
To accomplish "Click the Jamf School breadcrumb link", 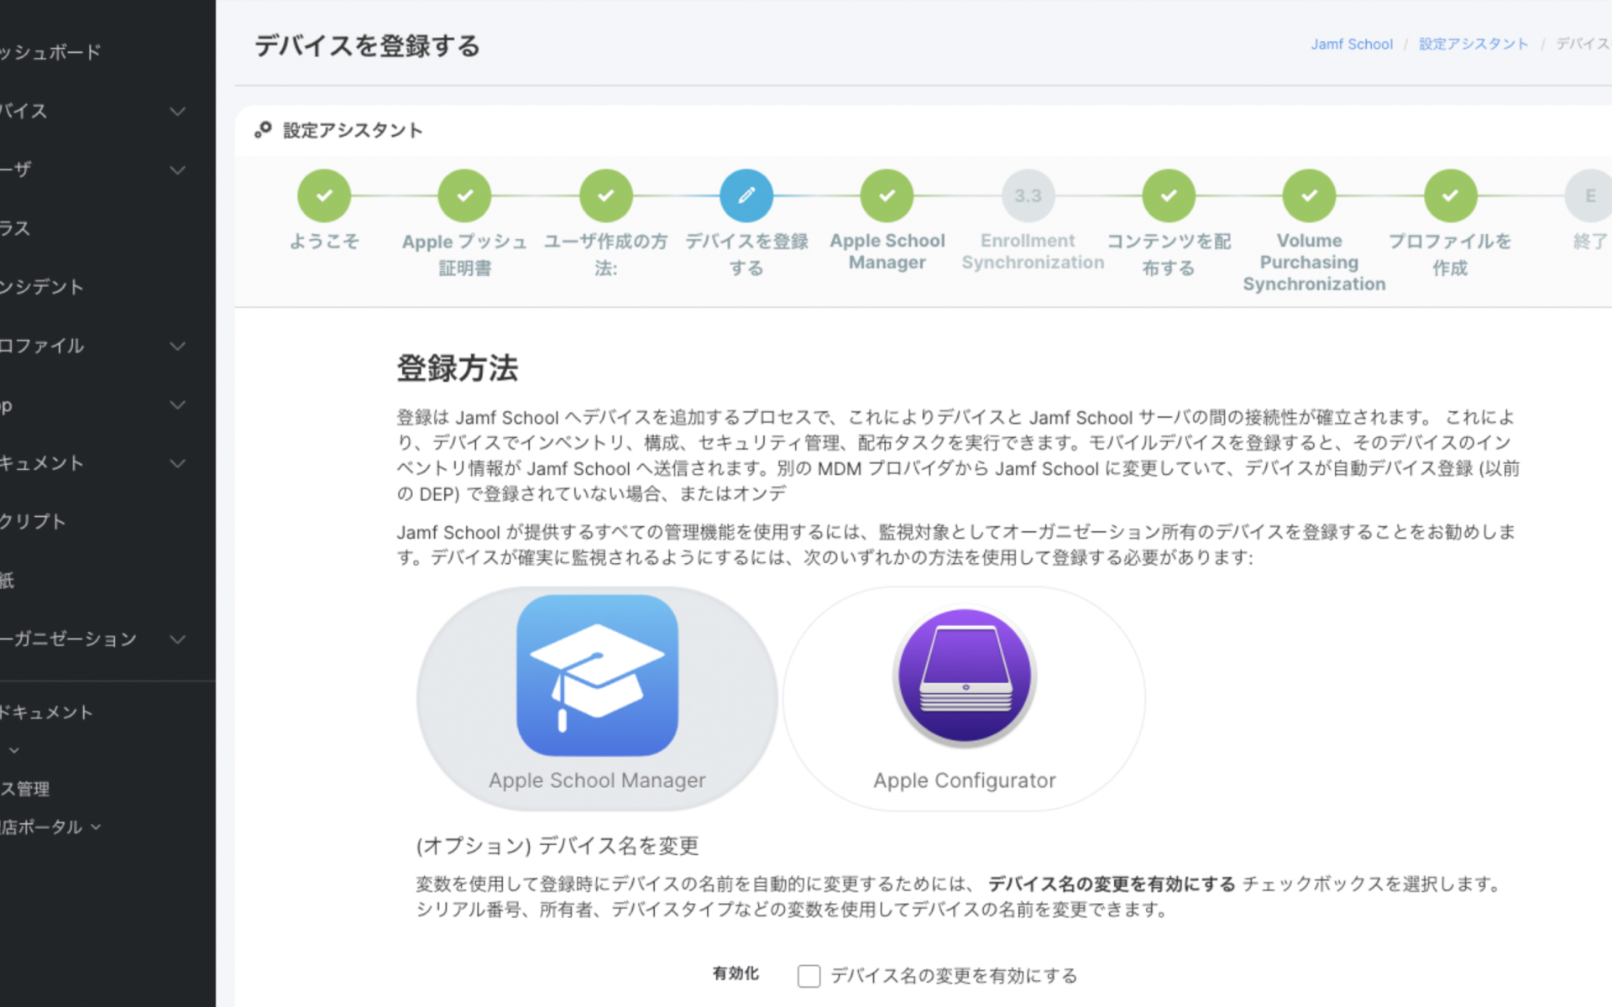I will tap(1351, 44).
